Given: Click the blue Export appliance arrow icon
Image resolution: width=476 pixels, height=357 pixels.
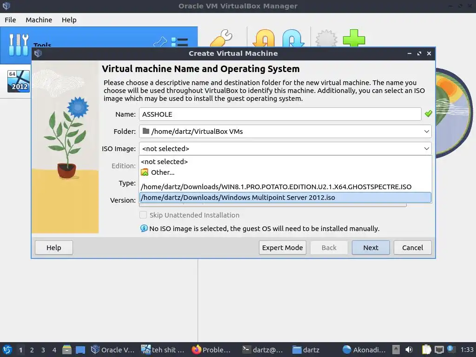Looking at the screenshot, I should (x=293, y=38).
